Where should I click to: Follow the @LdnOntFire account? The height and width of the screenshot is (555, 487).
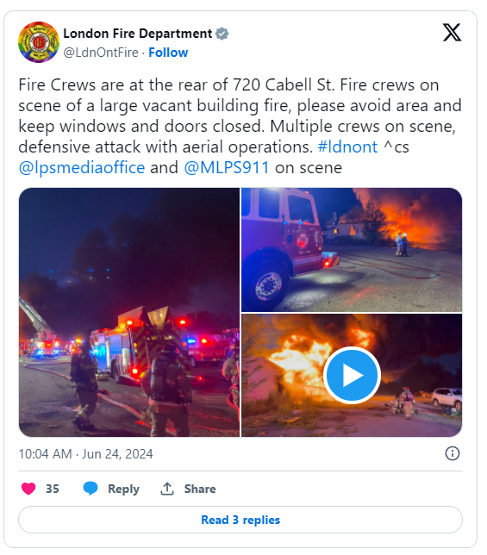(x=168, y=53)
